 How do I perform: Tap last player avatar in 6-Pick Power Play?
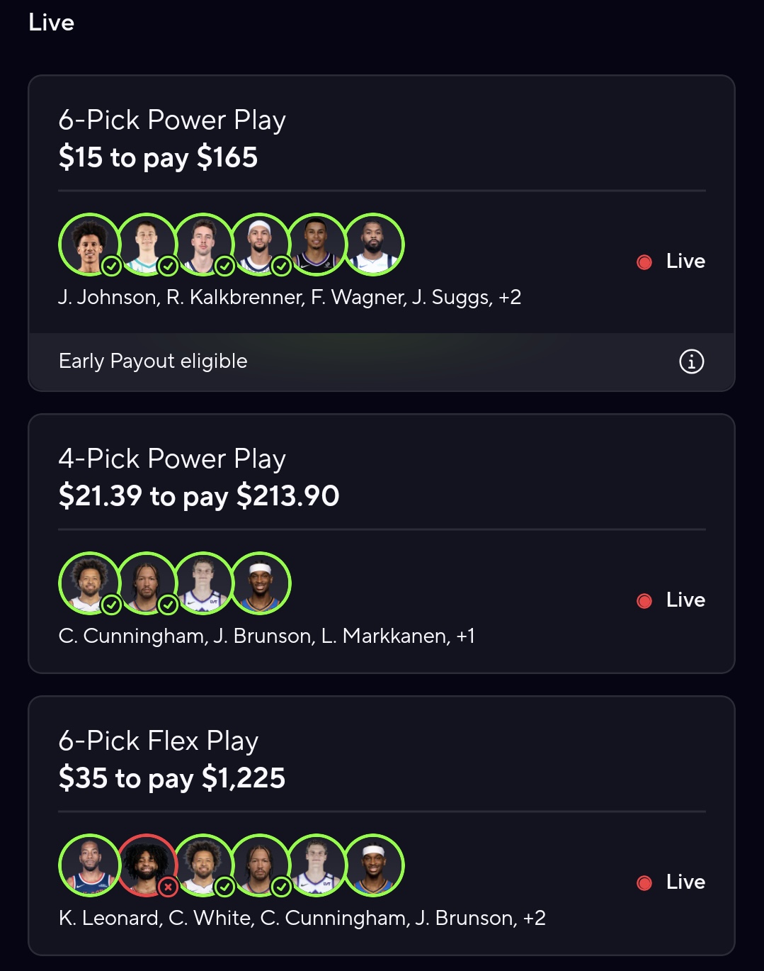374,243
